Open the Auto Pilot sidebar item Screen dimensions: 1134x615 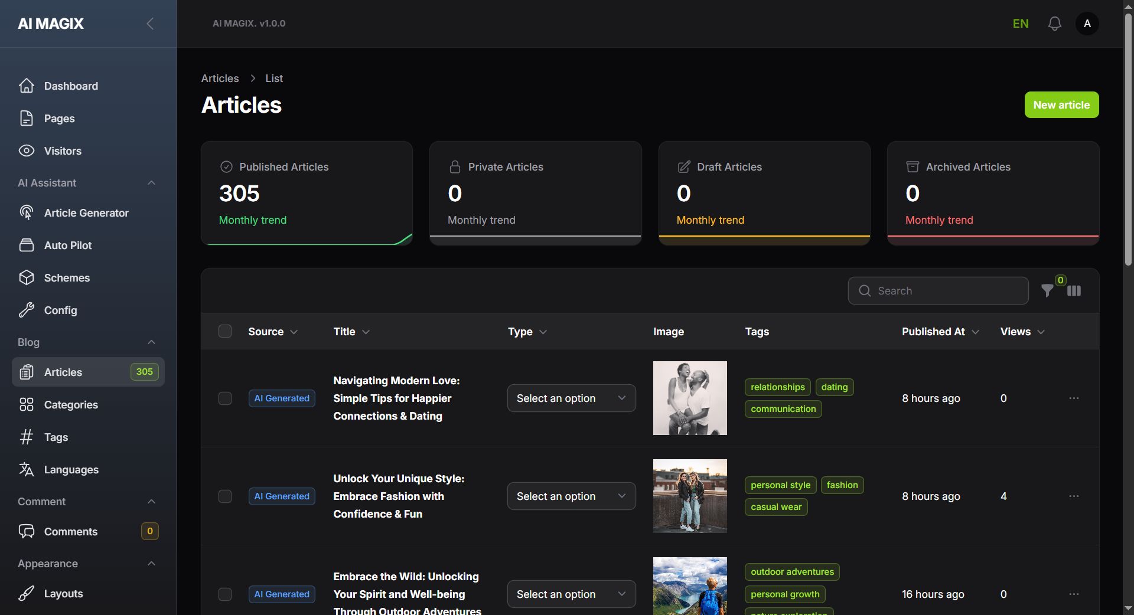click(x=68, y=246)
